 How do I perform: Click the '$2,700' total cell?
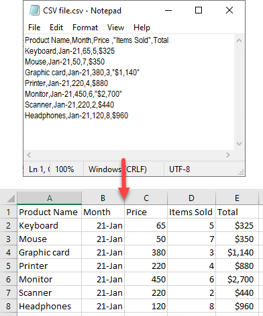(237, 279)
